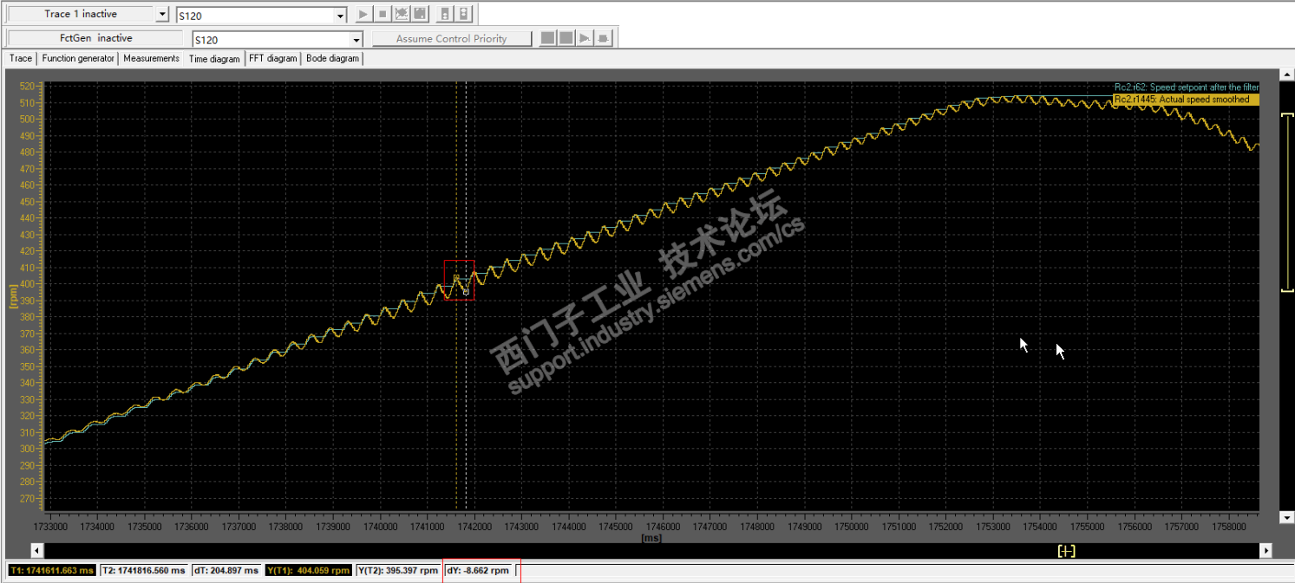This screenshot has height=583, width=1295.
Task: Click the yellow vertical range bracket slider
Action: pyautogui.click(x=1287, y=203)
